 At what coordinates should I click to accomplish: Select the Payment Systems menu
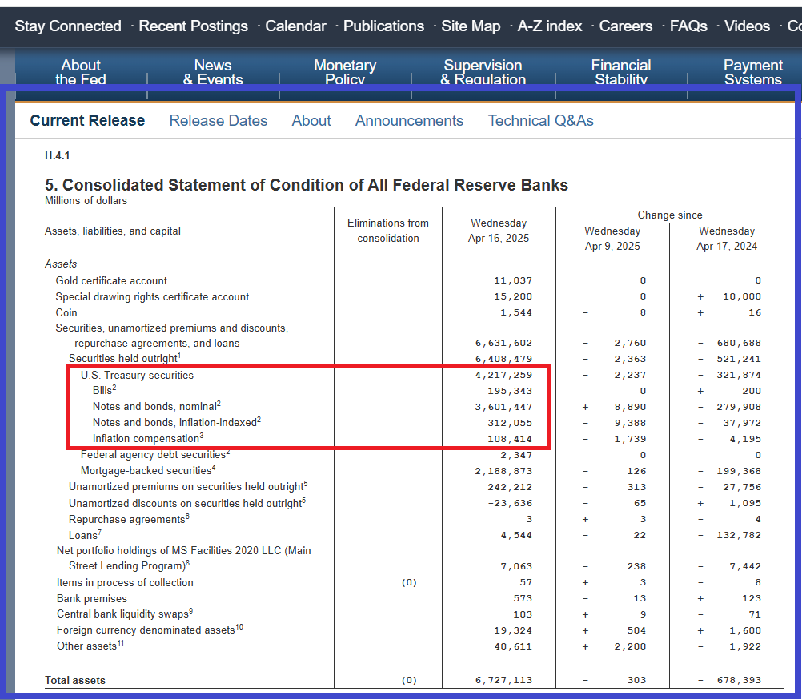[753, 71]
